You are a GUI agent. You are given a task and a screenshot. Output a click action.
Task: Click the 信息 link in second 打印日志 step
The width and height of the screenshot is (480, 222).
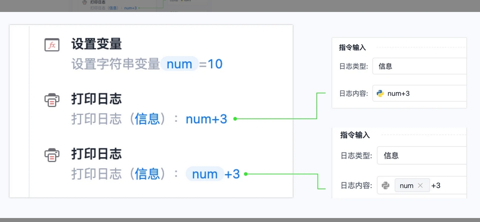coord(147,174)
